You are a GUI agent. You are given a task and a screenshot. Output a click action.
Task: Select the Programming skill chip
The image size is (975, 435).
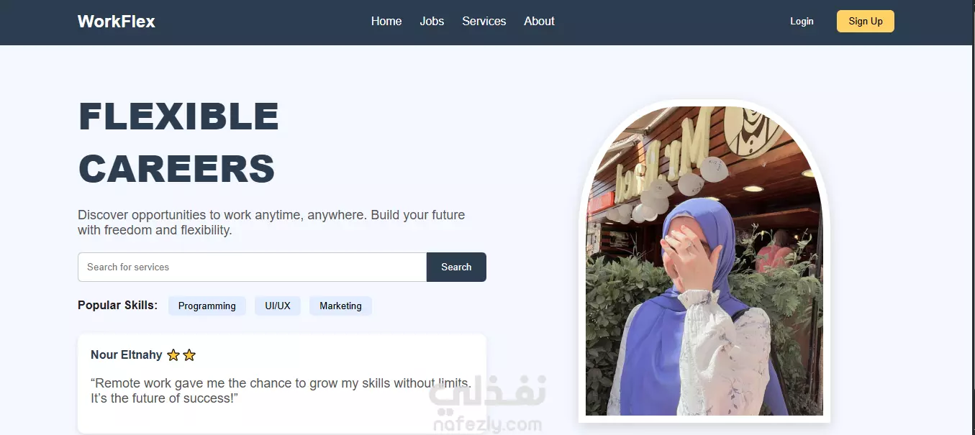207,306
